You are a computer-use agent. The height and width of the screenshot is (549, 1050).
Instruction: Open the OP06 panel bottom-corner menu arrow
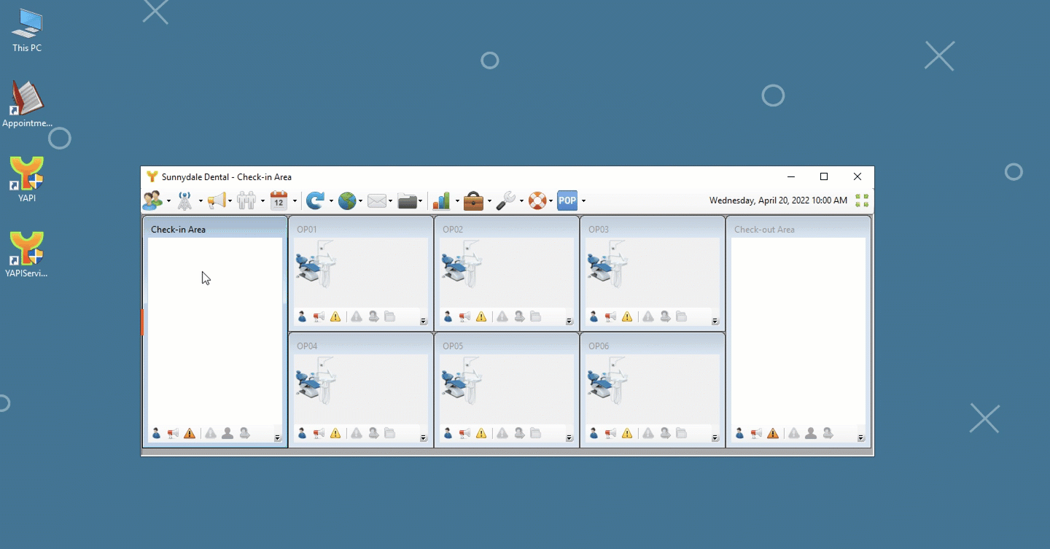(715, 438)
